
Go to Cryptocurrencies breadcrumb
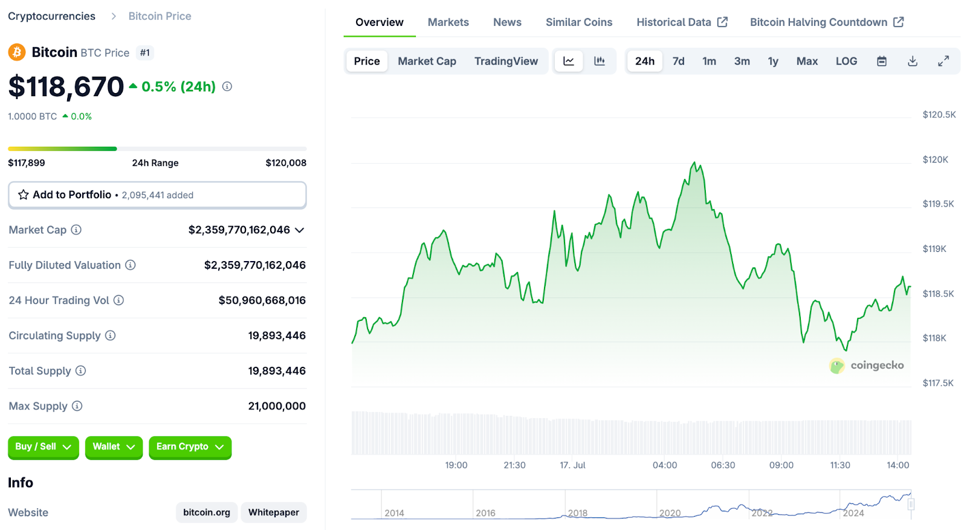click(x=51, y=16)
